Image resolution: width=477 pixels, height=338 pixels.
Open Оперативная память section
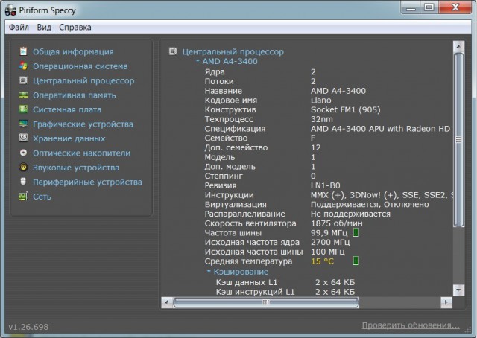click(75, 95)
